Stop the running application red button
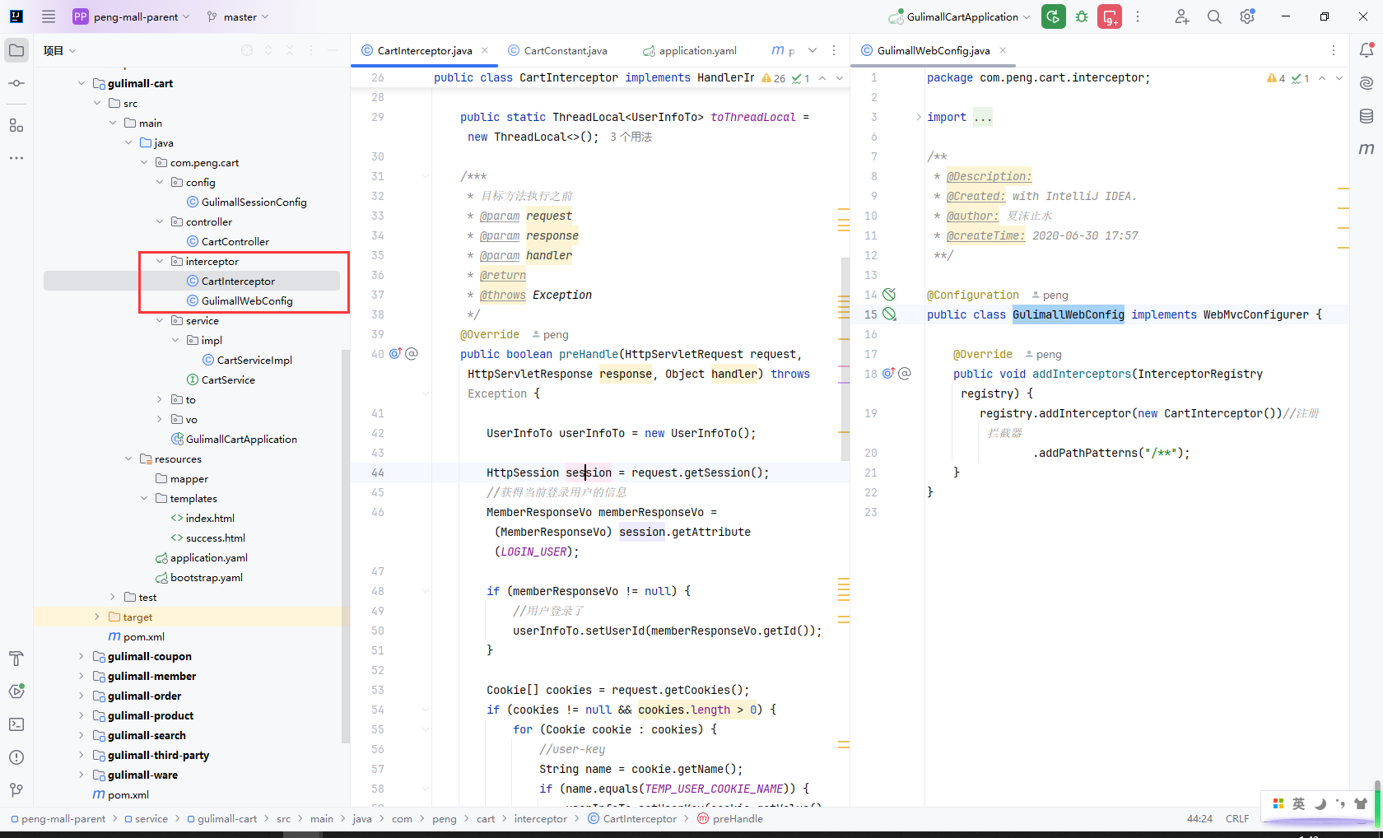 (x=1110, y=16)
